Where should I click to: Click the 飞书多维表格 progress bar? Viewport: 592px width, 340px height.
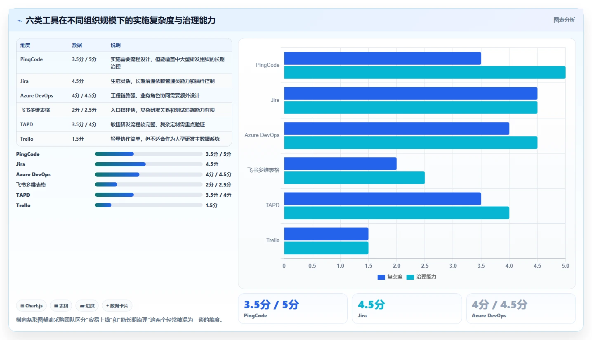click(x=149, y=184)
